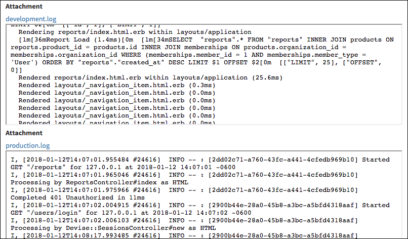Click the log line 'memberships.organization_id WHERE (memberships.member_id = 1'
The width and height of the screenshot is (408, 239).
188,55
